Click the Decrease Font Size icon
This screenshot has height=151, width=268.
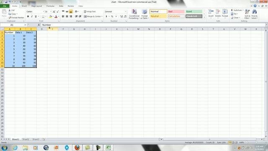click(x=58, y=12)
